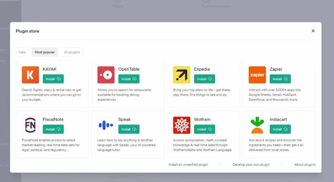This screenshot has width=334, height=182.
Task: Close the Plugin store dialog
Action: (x=313, y=31)
